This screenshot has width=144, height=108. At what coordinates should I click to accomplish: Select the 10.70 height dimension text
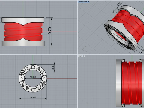[x=50, y=31]
